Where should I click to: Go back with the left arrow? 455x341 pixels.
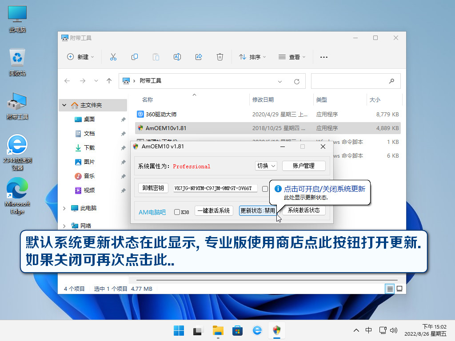click(x=67, y=81)
